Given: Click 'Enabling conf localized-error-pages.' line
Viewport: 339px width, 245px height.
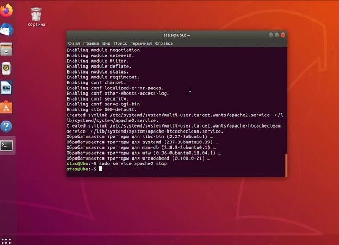Looking at the screenshot, I should 115,88.
